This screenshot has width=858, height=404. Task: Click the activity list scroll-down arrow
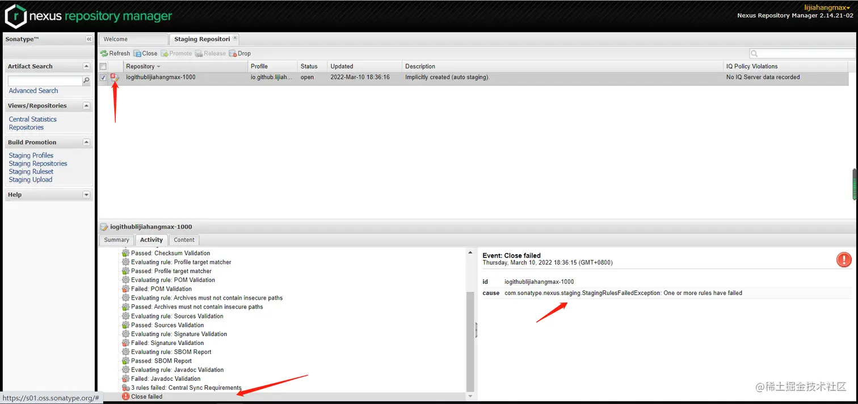click(470, 396)
